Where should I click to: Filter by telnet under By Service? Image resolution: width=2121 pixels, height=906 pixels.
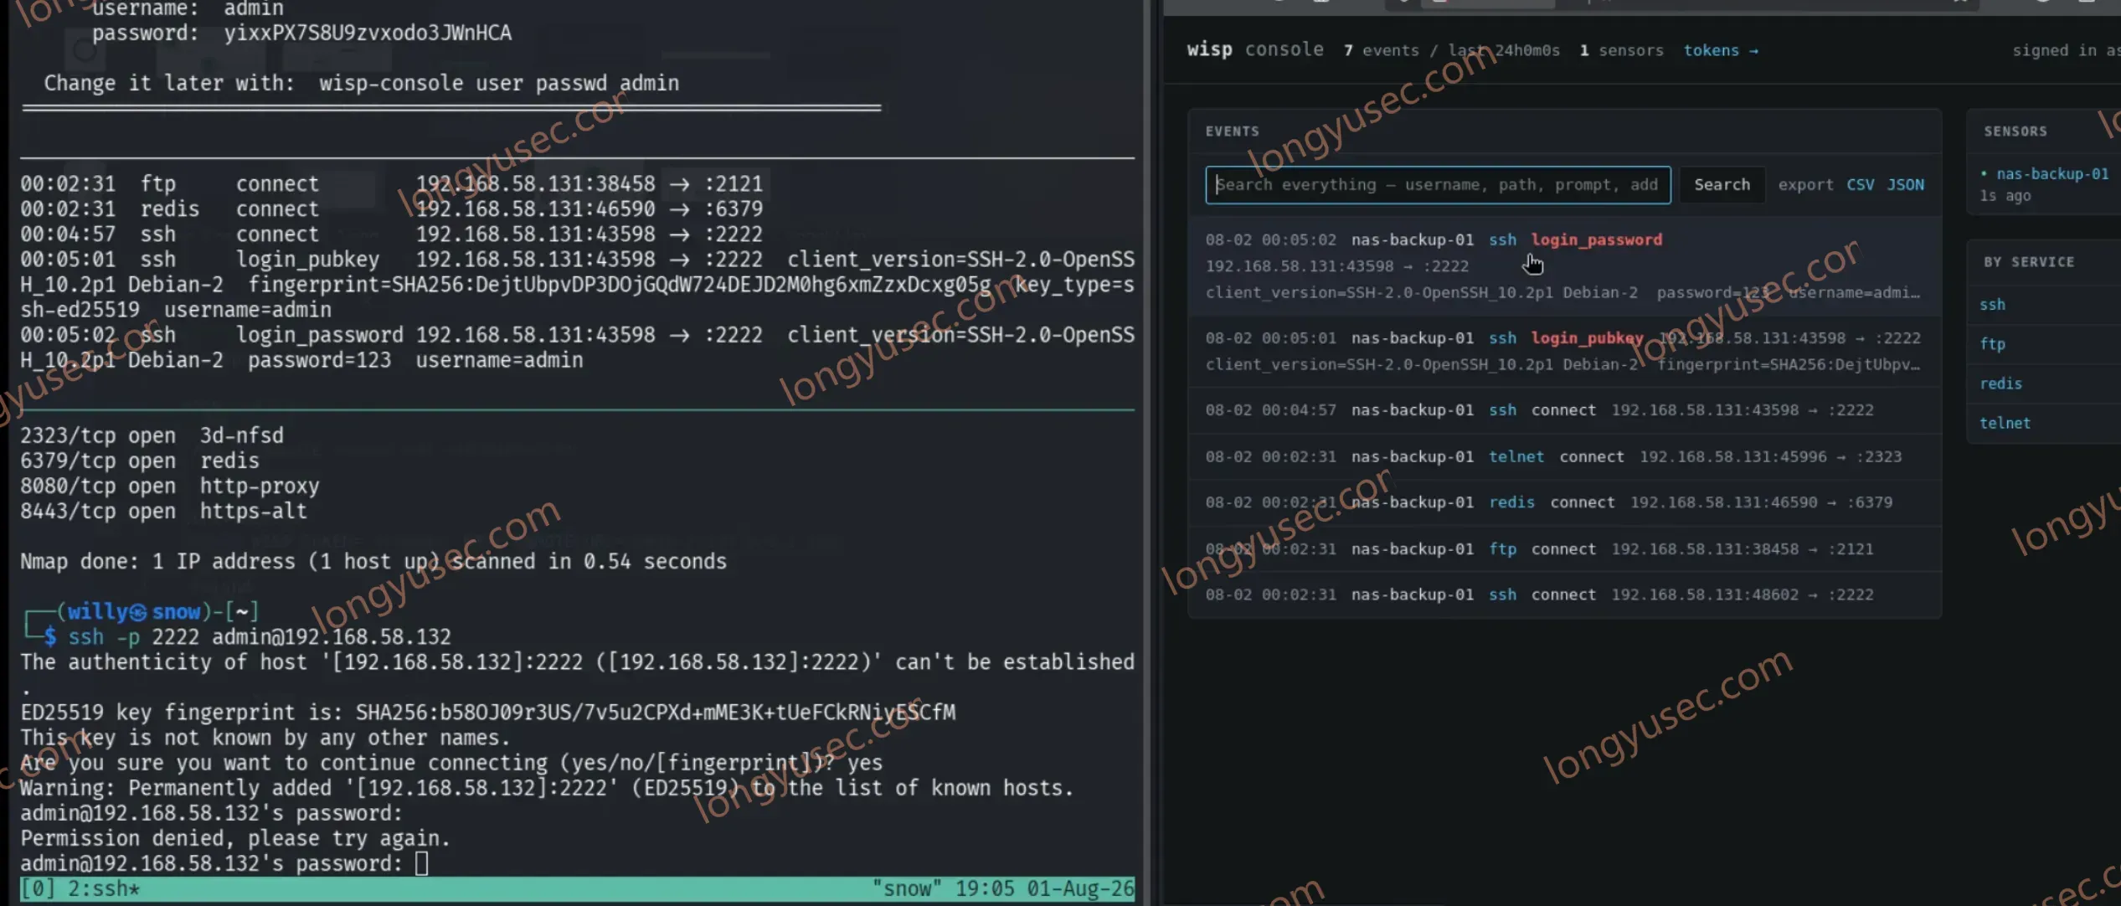click(2005, 423)
